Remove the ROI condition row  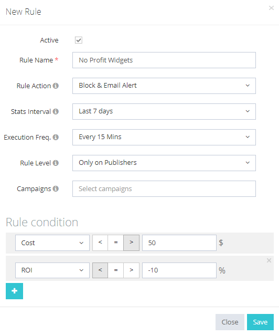point(269,260)
